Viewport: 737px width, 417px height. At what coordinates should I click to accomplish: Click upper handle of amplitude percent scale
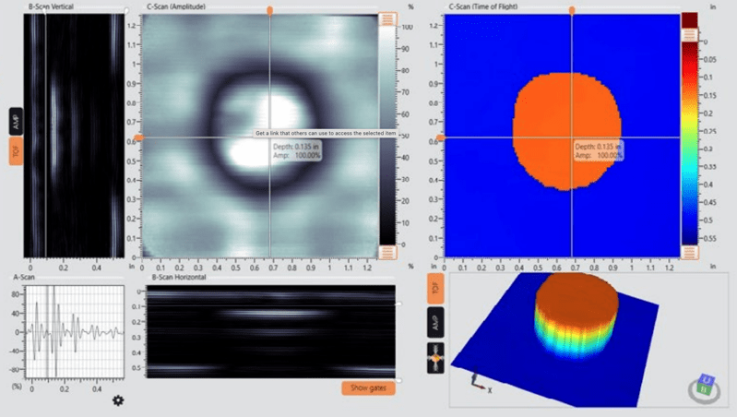click(x=387, y=19)
